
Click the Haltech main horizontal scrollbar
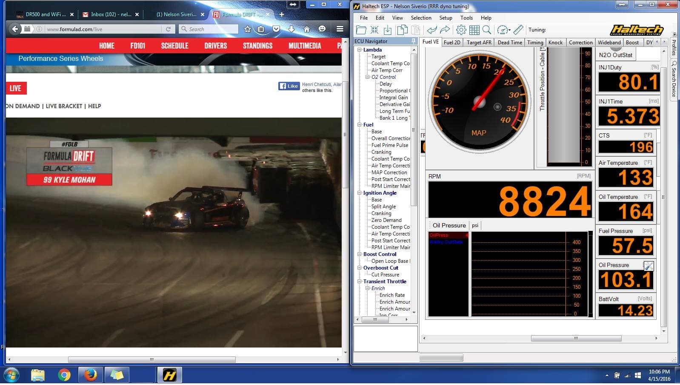click(576, 339)
